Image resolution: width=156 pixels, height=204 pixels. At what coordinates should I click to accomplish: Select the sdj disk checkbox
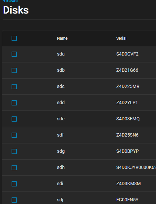(x=14, y=200)
